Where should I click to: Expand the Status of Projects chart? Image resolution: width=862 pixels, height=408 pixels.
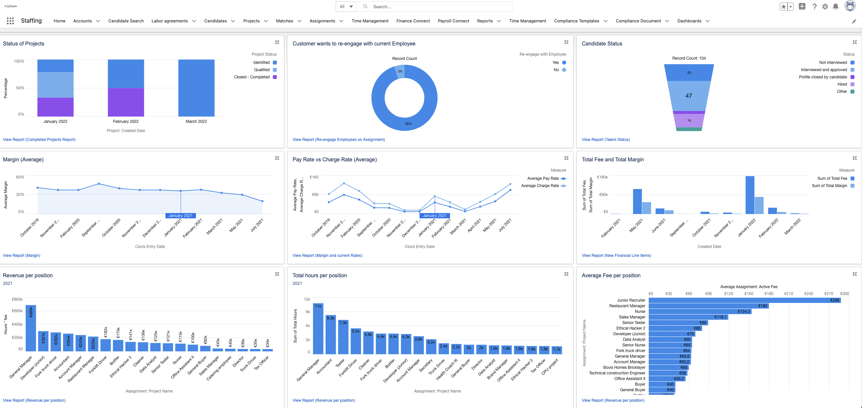[x=277, y=42]
